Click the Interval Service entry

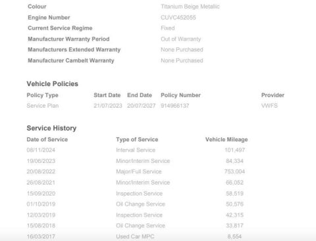[136, 150]
